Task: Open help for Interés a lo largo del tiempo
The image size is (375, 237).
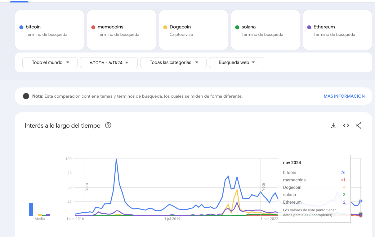Action: coord(108,125)
